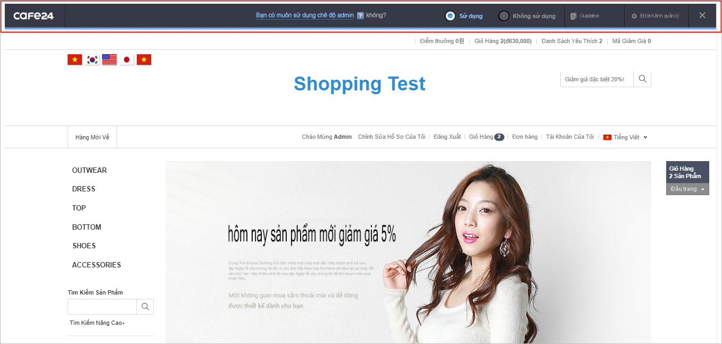Click the Cafe24 logo in admin bar

(34, 16)
